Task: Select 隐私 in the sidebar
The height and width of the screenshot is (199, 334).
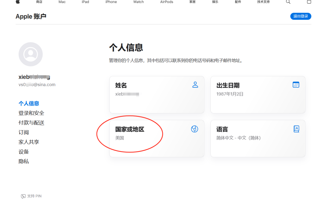Action: click(24, 161)
